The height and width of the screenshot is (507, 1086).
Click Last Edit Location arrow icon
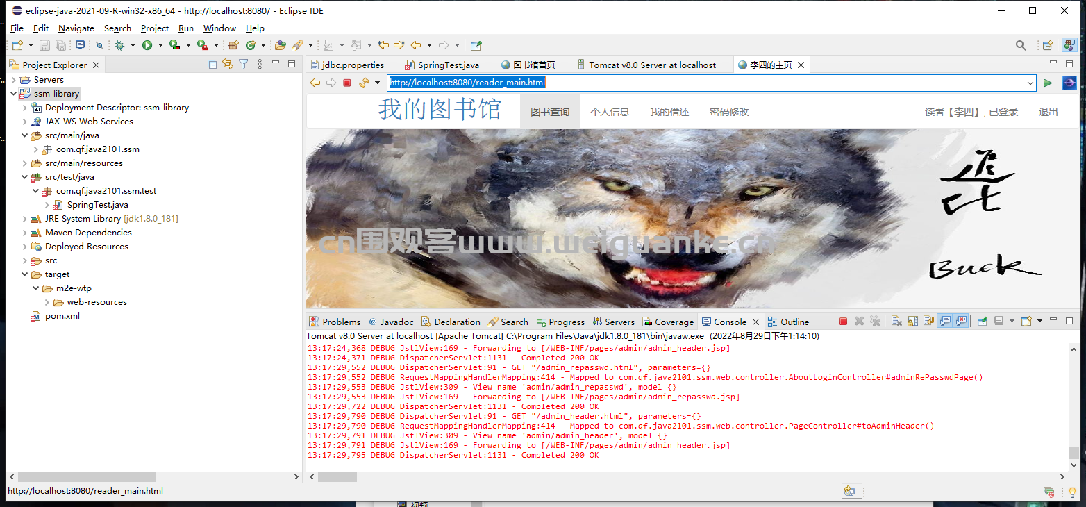(383, 45)
